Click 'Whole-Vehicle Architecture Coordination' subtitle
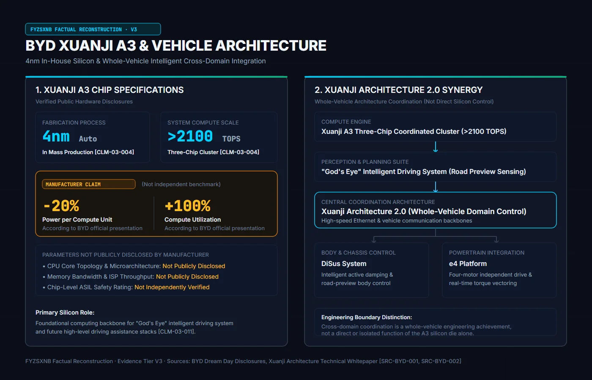This screenshot has width=592, height=380. point(404,102)
